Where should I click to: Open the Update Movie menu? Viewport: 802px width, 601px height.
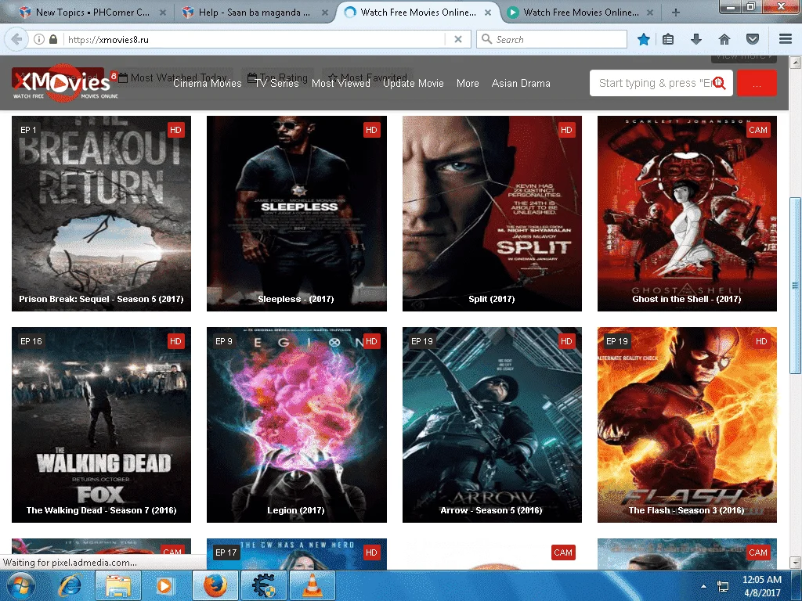point(414,83)
